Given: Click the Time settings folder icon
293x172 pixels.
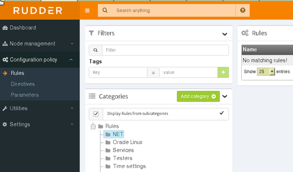Looking at the screenshot, I should point(108,166).
